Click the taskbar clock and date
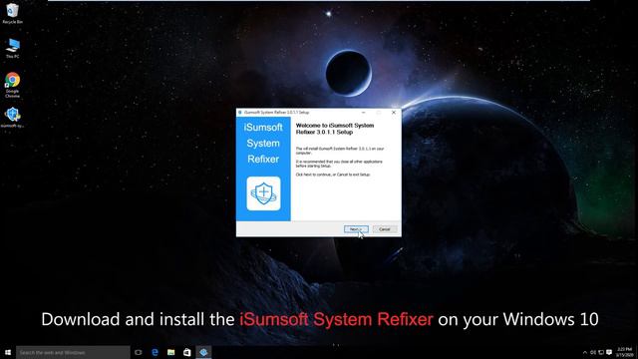Image resolution: width=638 pixels, height=359 pixels. [x=625, y=352]
